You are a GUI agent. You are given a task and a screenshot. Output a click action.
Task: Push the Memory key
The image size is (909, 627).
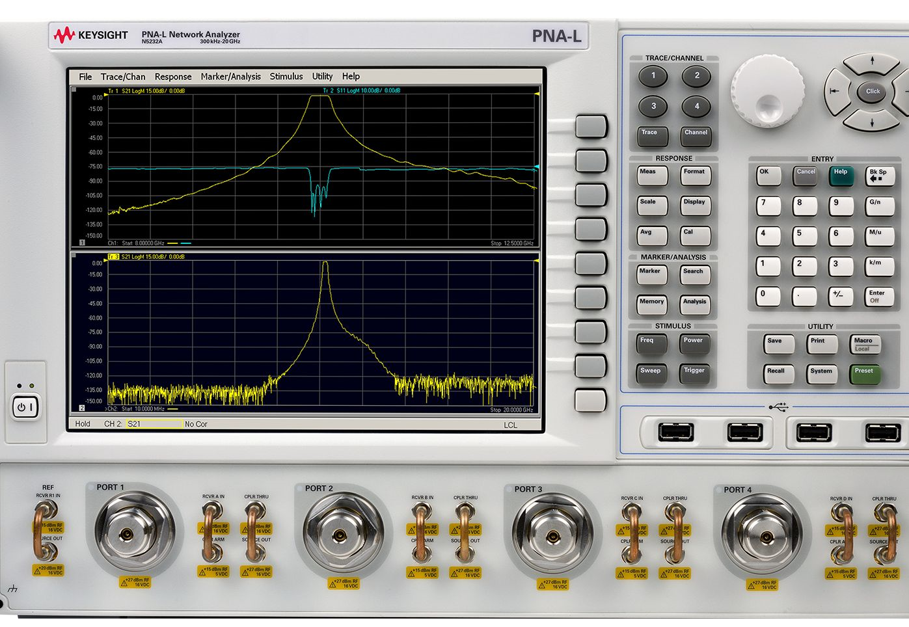click(x=652, y=304)
